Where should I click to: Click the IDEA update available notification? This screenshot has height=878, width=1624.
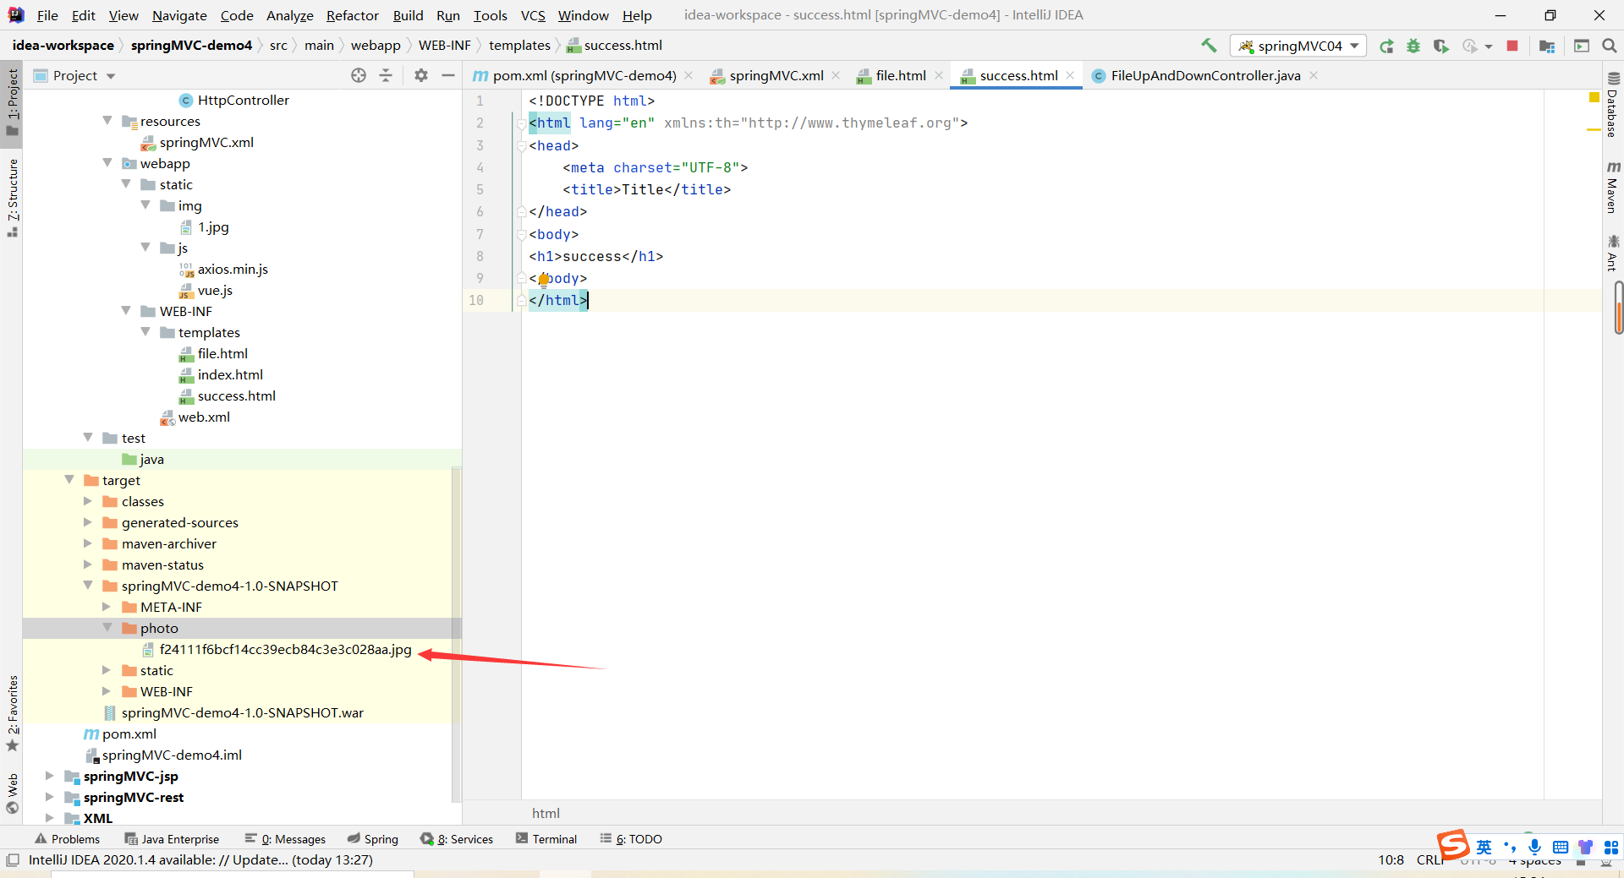(x=200, y=860)
